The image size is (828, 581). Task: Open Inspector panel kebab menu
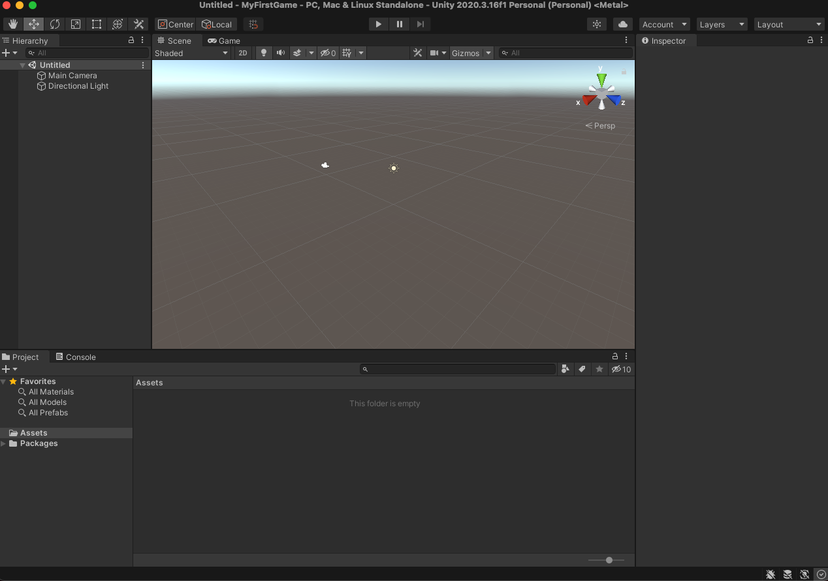[821, 40]
